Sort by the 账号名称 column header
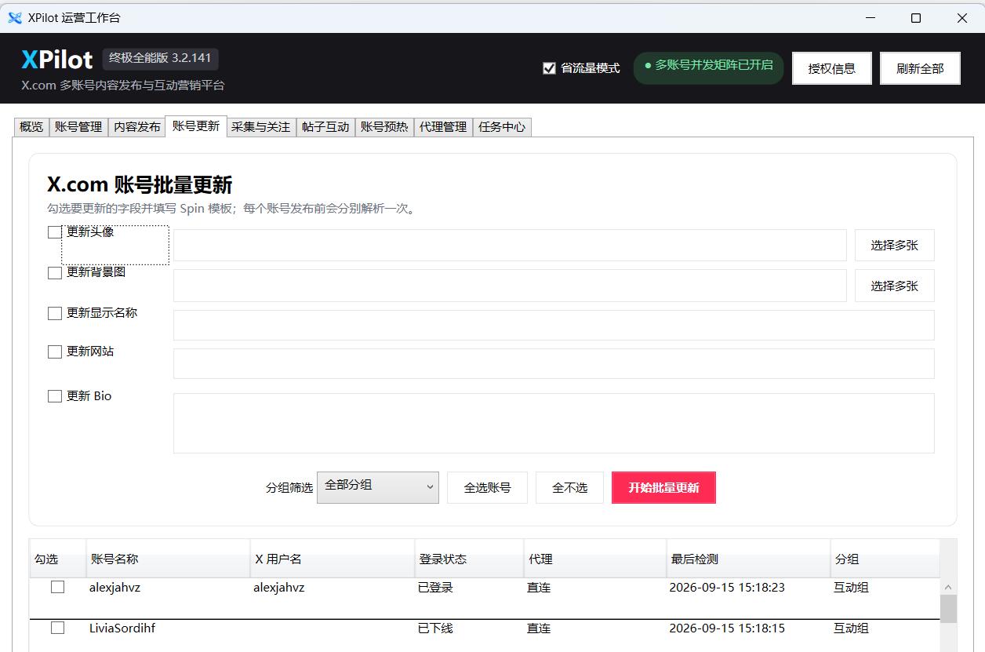This screenshot has width=985, height=652. point(167,559)
